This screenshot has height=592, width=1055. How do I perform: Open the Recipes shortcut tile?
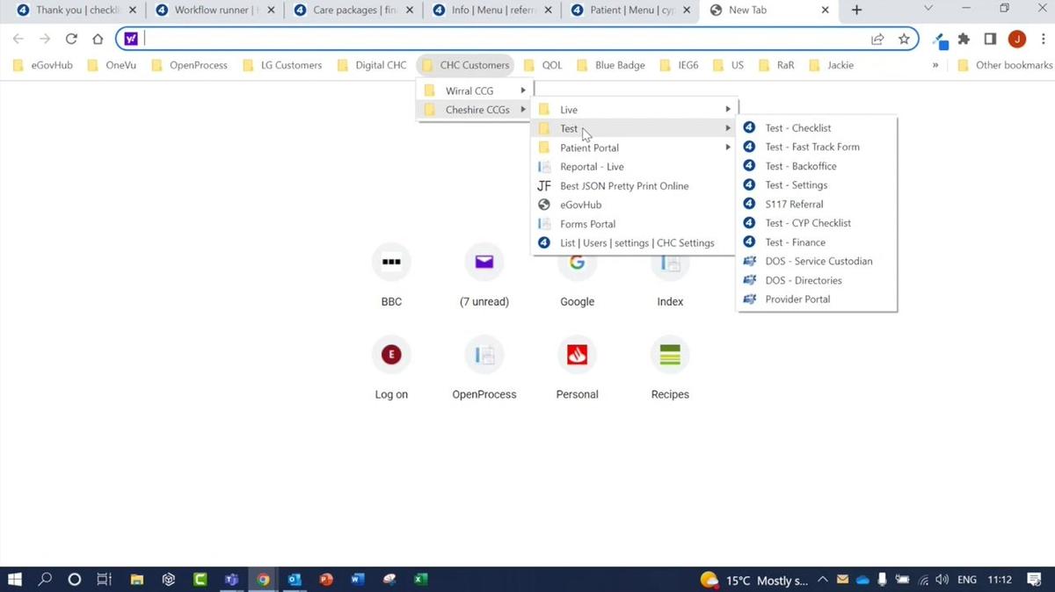tap(670, 356)
